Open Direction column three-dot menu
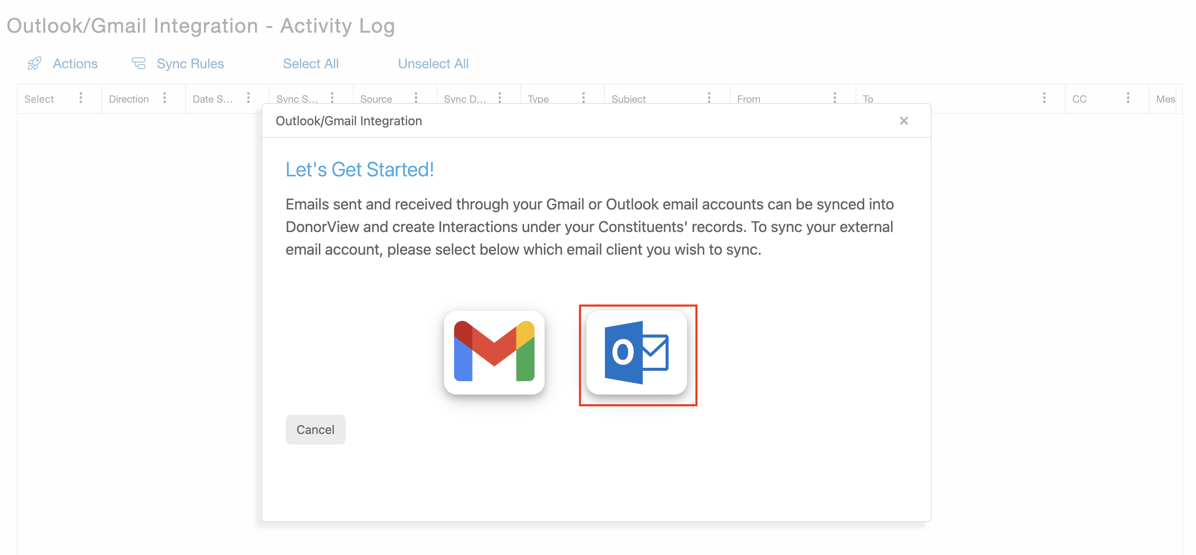 (164, 98)
